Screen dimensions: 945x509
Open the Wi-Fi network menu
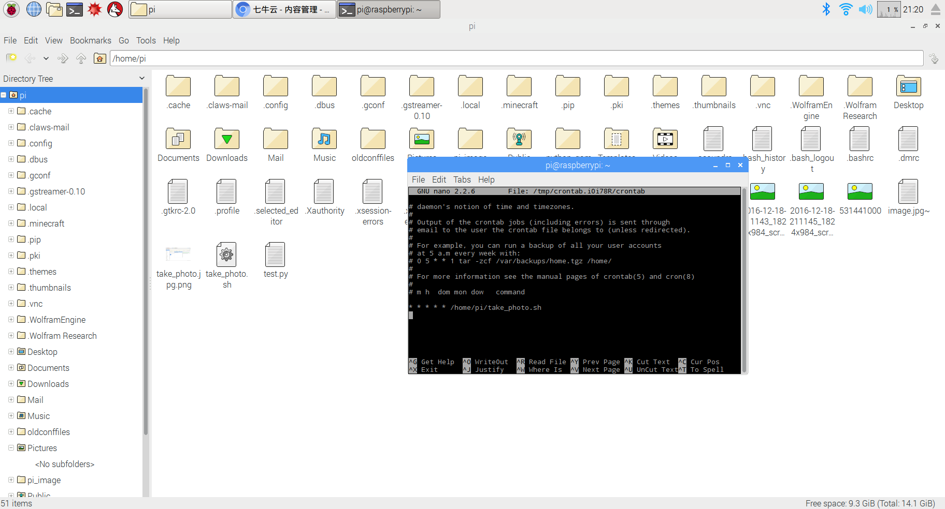846,9
